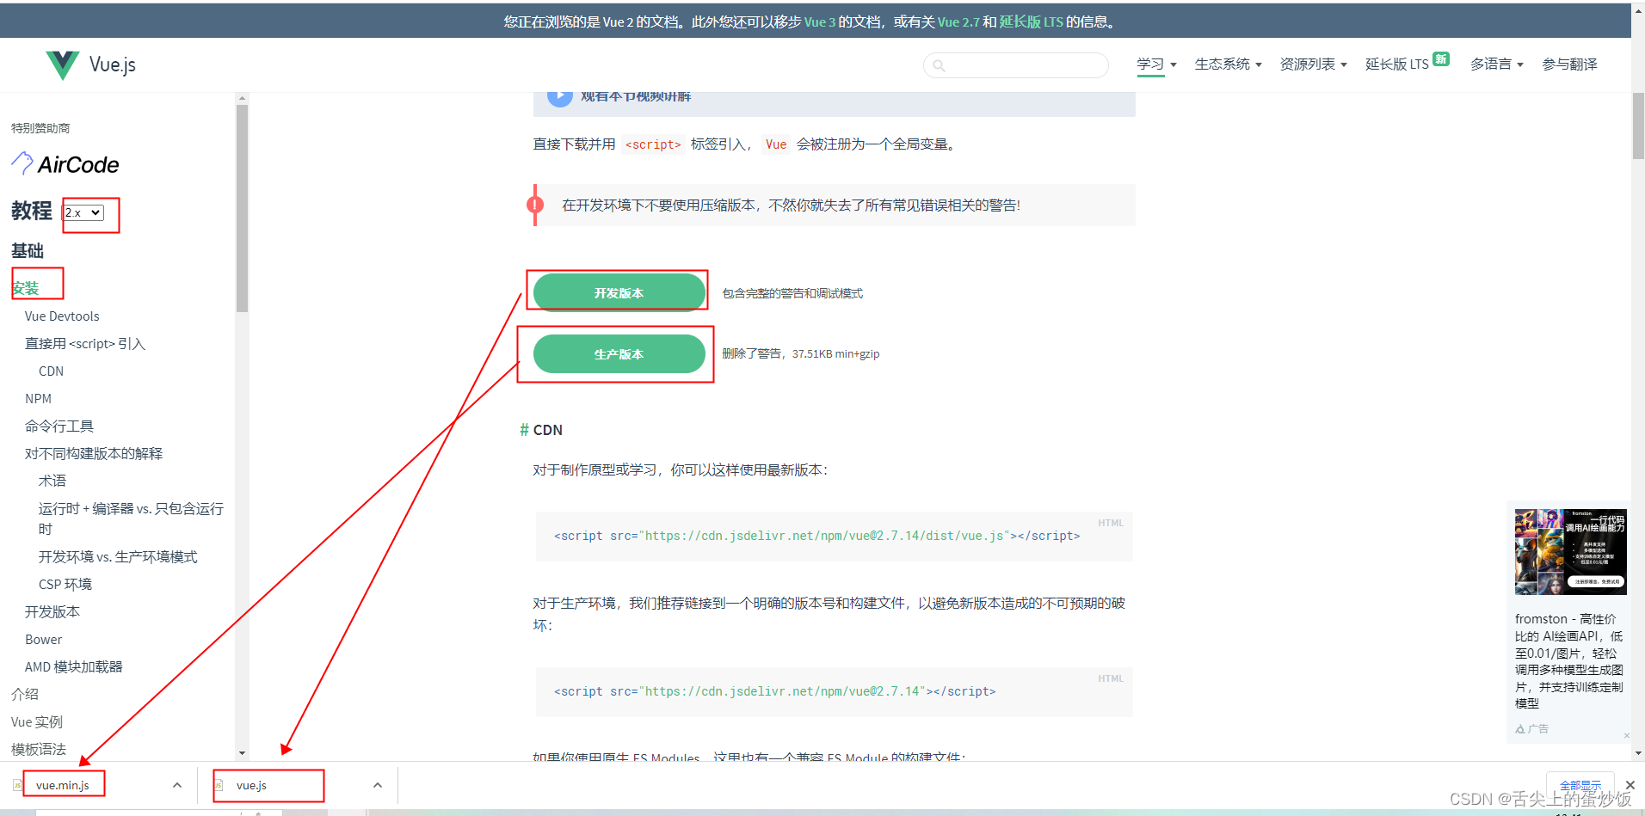Go to 命令行工具 sidebar entry
The image size is (1645, 816).
click(59, 426)
